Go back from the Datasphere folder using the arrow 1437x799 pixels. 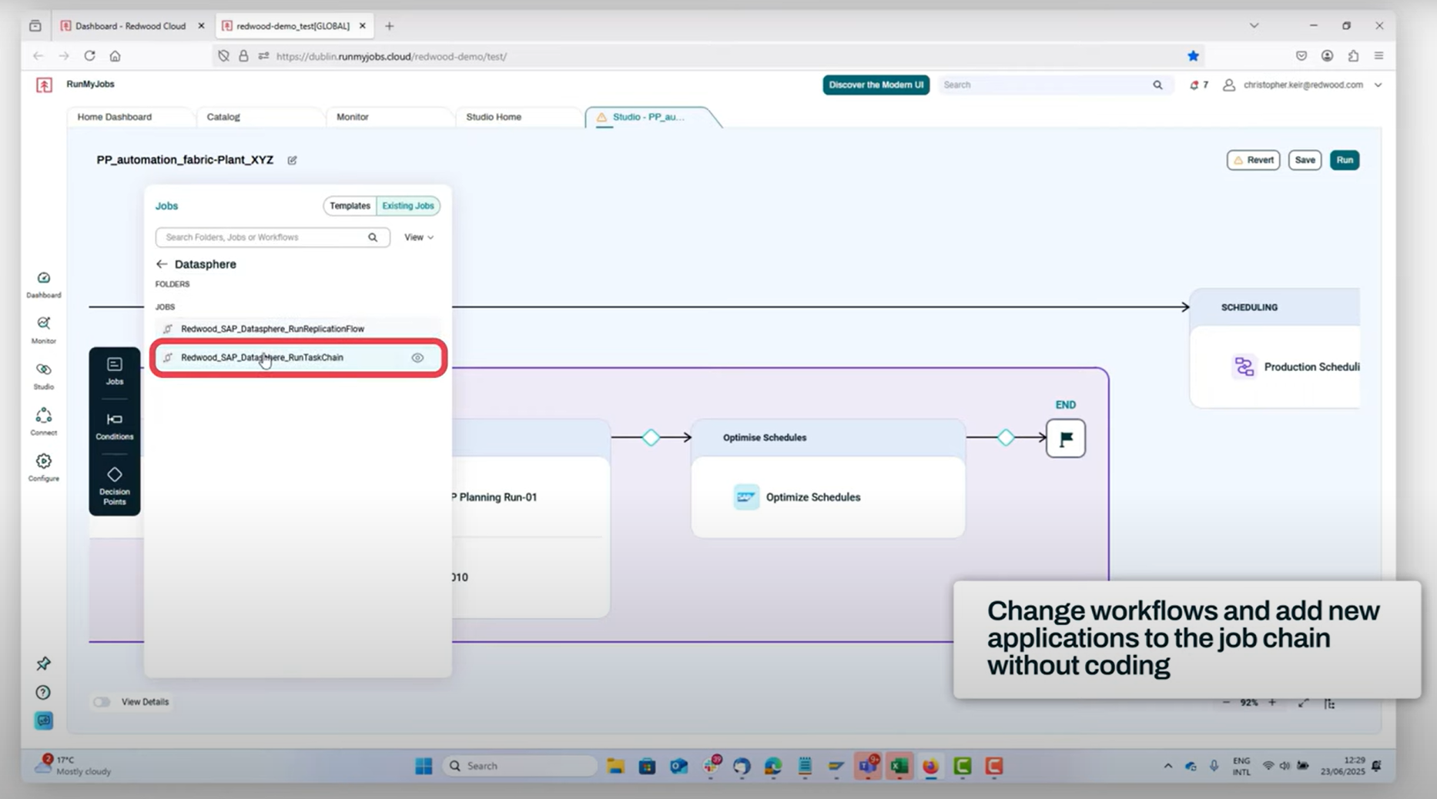click(161, 264)
